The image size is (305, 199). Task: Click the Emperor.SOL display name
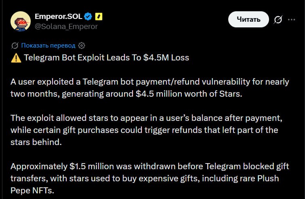coord(58,17)
